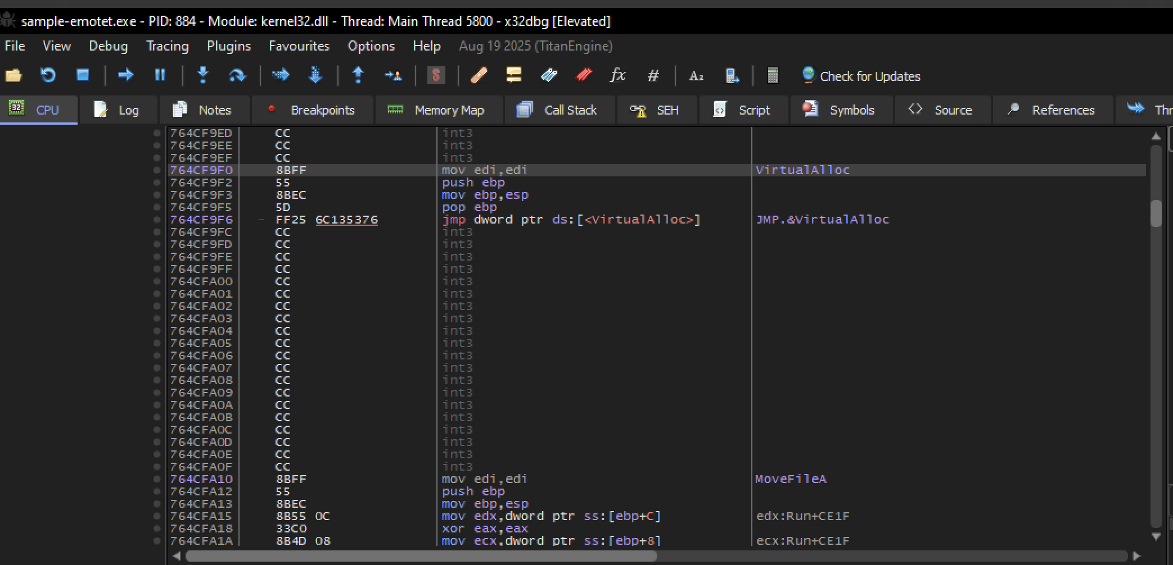
Task: Run to user code icon
Action: (393, 75)
